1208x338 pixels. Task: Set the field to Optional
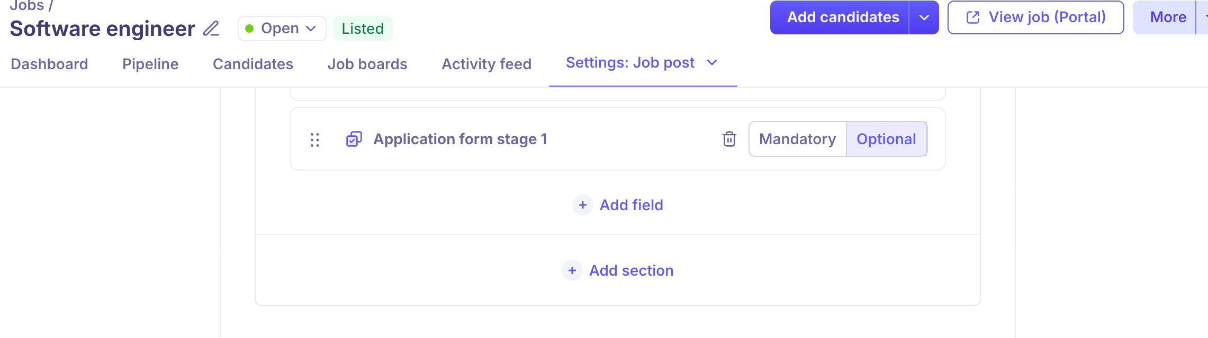[x=886, y=139]
